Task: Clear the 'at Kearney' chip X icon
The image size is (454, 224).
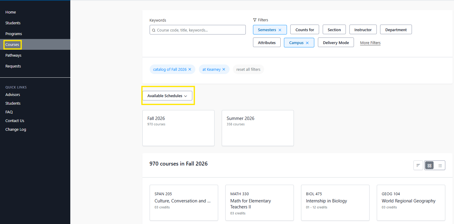Action: (x=224, y=70)
